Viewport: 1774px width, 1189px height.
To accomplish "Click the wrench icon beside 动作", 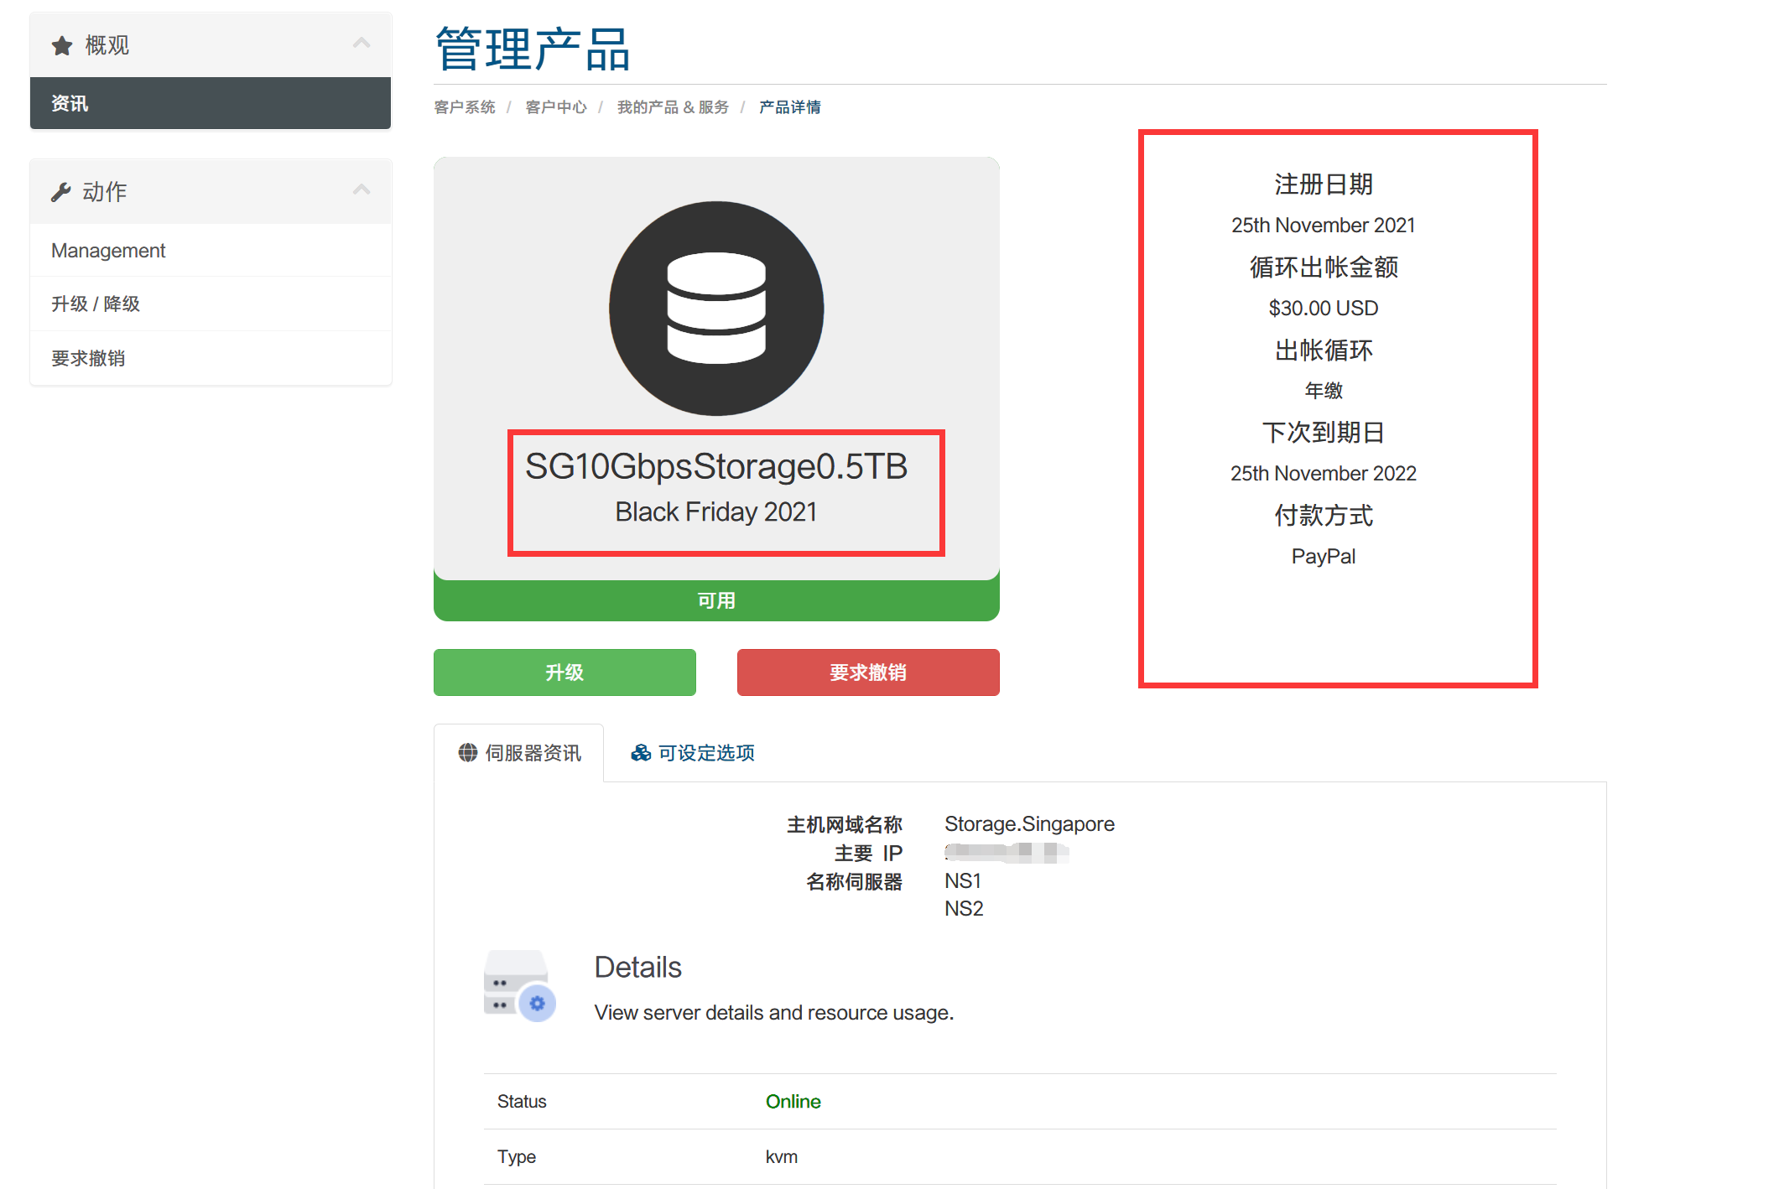I will (x=60, y=192).
